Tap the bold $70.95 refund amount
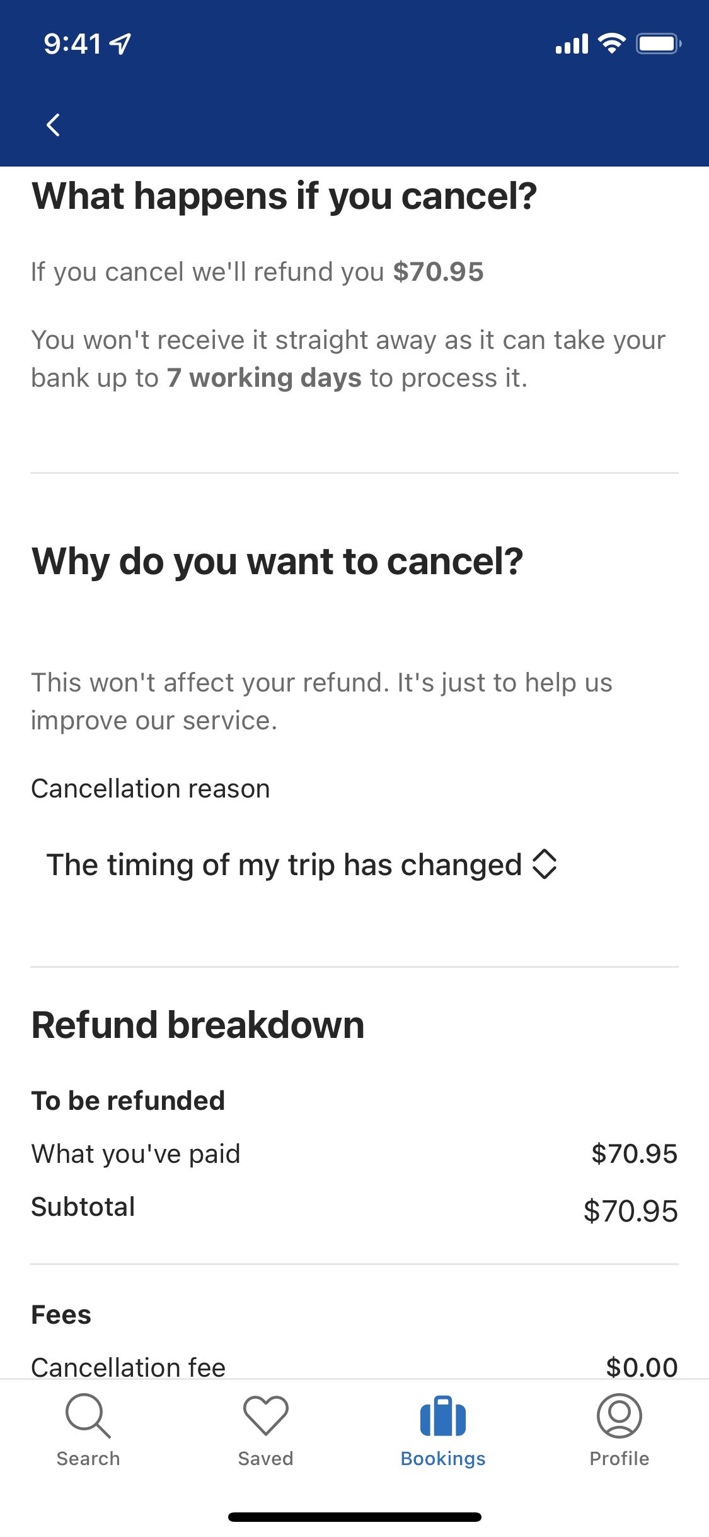Image resolution: width=709 pixels, height=1537 pixels. point(438,272)
